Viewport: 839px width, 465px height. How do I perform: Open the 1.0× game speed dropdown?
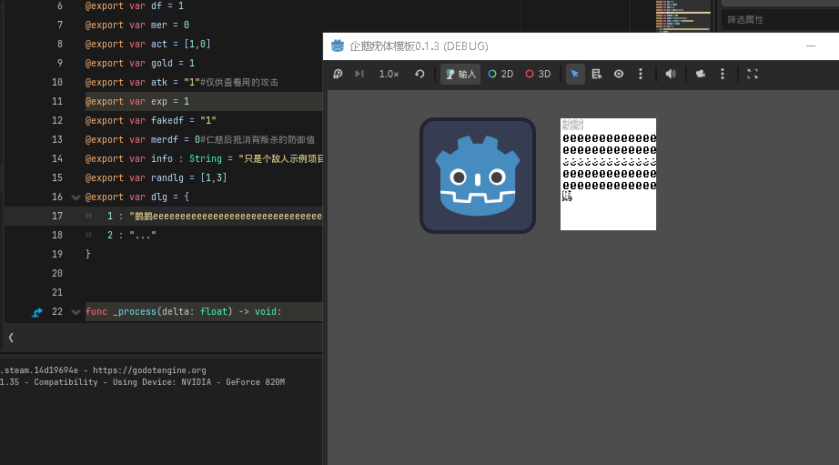click(x=389, y=74)
